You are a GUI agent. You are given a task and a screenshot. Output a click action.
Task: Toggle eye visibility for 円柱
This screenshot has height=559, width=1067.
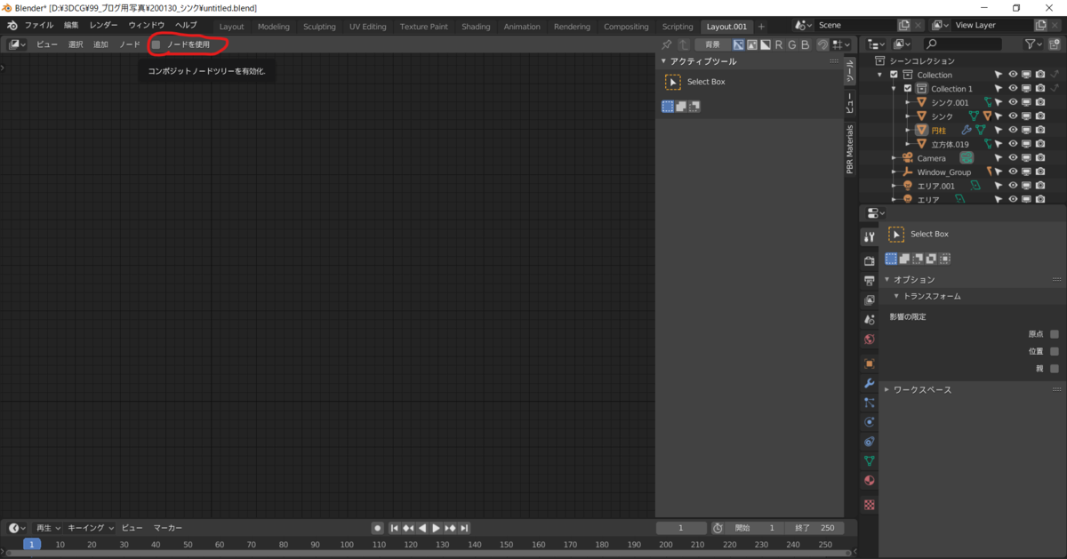[x=1013, y=131]
